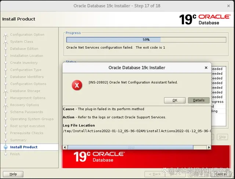This screenshot has width=235, height=179.
Task: Click the 19c Oracle Database header logo
Action: tap(205, 20)
